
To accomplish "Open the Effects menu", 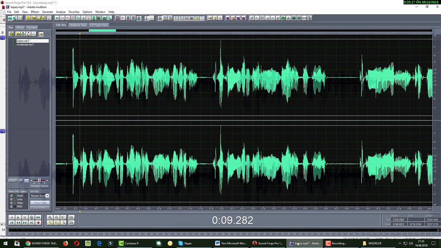I will [35, 12].
